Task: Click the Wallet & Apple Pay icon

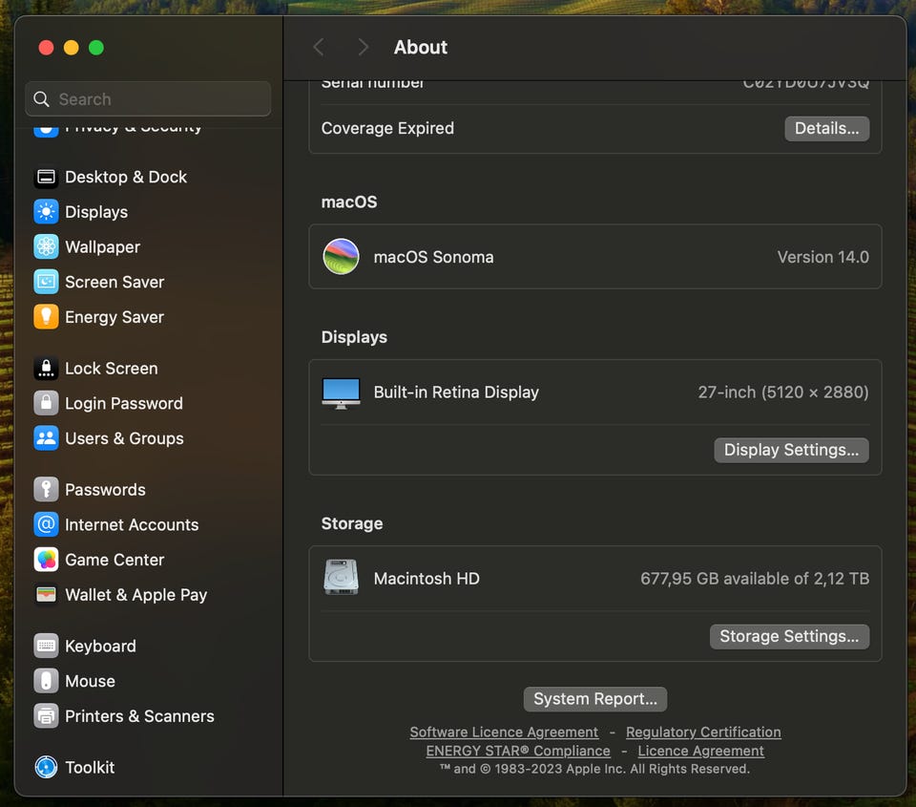Action: click(x=46, y=595)
